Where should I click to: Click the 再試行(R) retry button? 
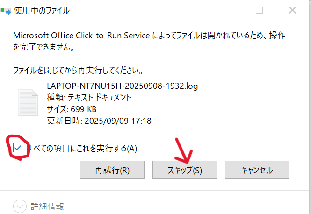point(112,170)
